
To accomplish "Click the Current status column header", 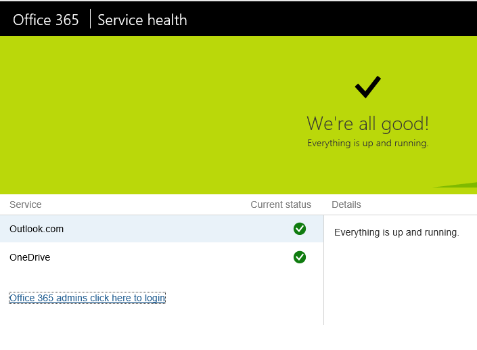I will tap(281, 204).
